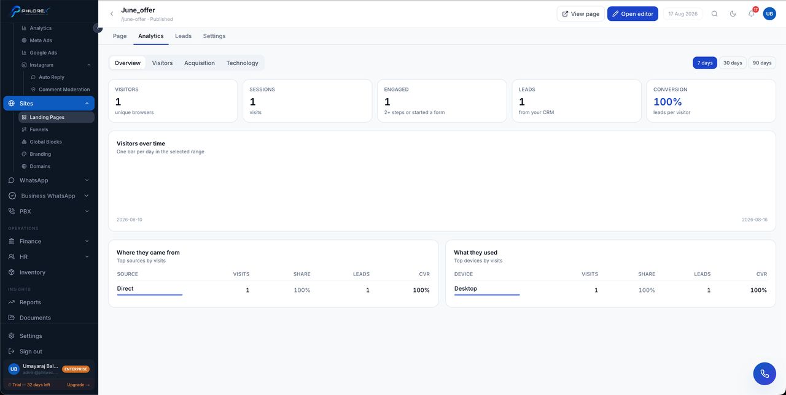Click the HR people icon
The height and width of the screenshot is (395, 786).
click(12, 256)
